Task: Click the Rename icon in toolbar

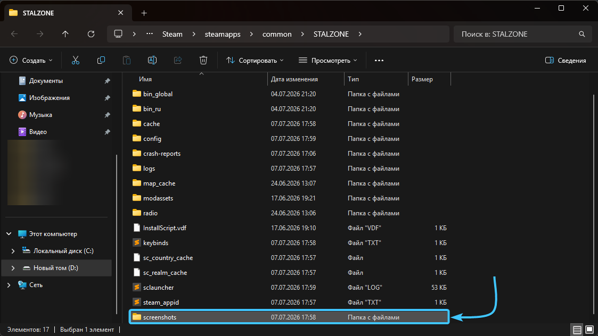Action: point(152,60)
